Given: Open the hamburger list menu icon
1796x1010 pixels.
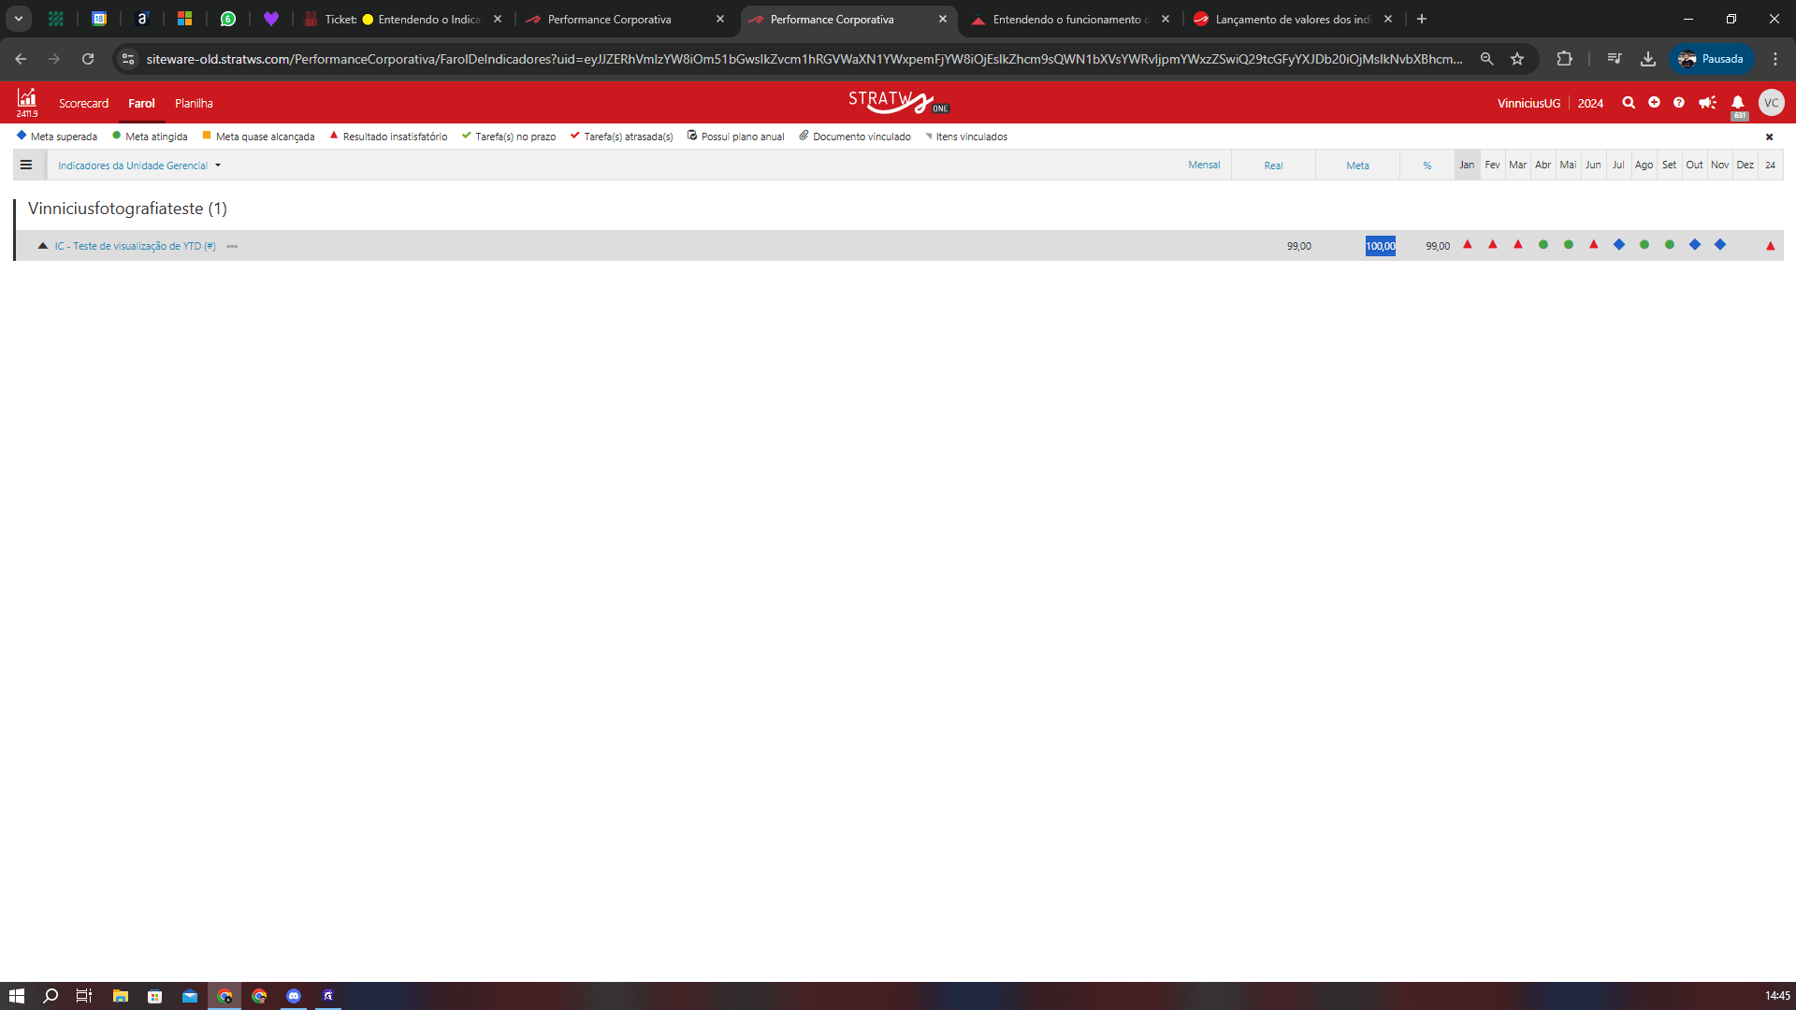Looking at the screenshot, I should [26, 165].
